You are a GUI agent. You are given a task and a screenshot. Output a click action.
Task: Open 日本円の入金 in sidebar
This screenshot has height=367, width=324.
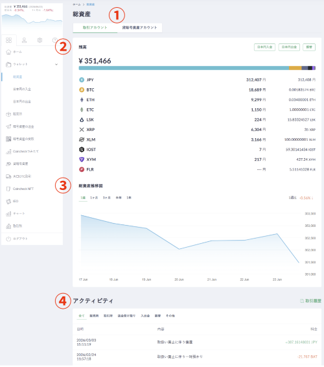tap(22, 89)
